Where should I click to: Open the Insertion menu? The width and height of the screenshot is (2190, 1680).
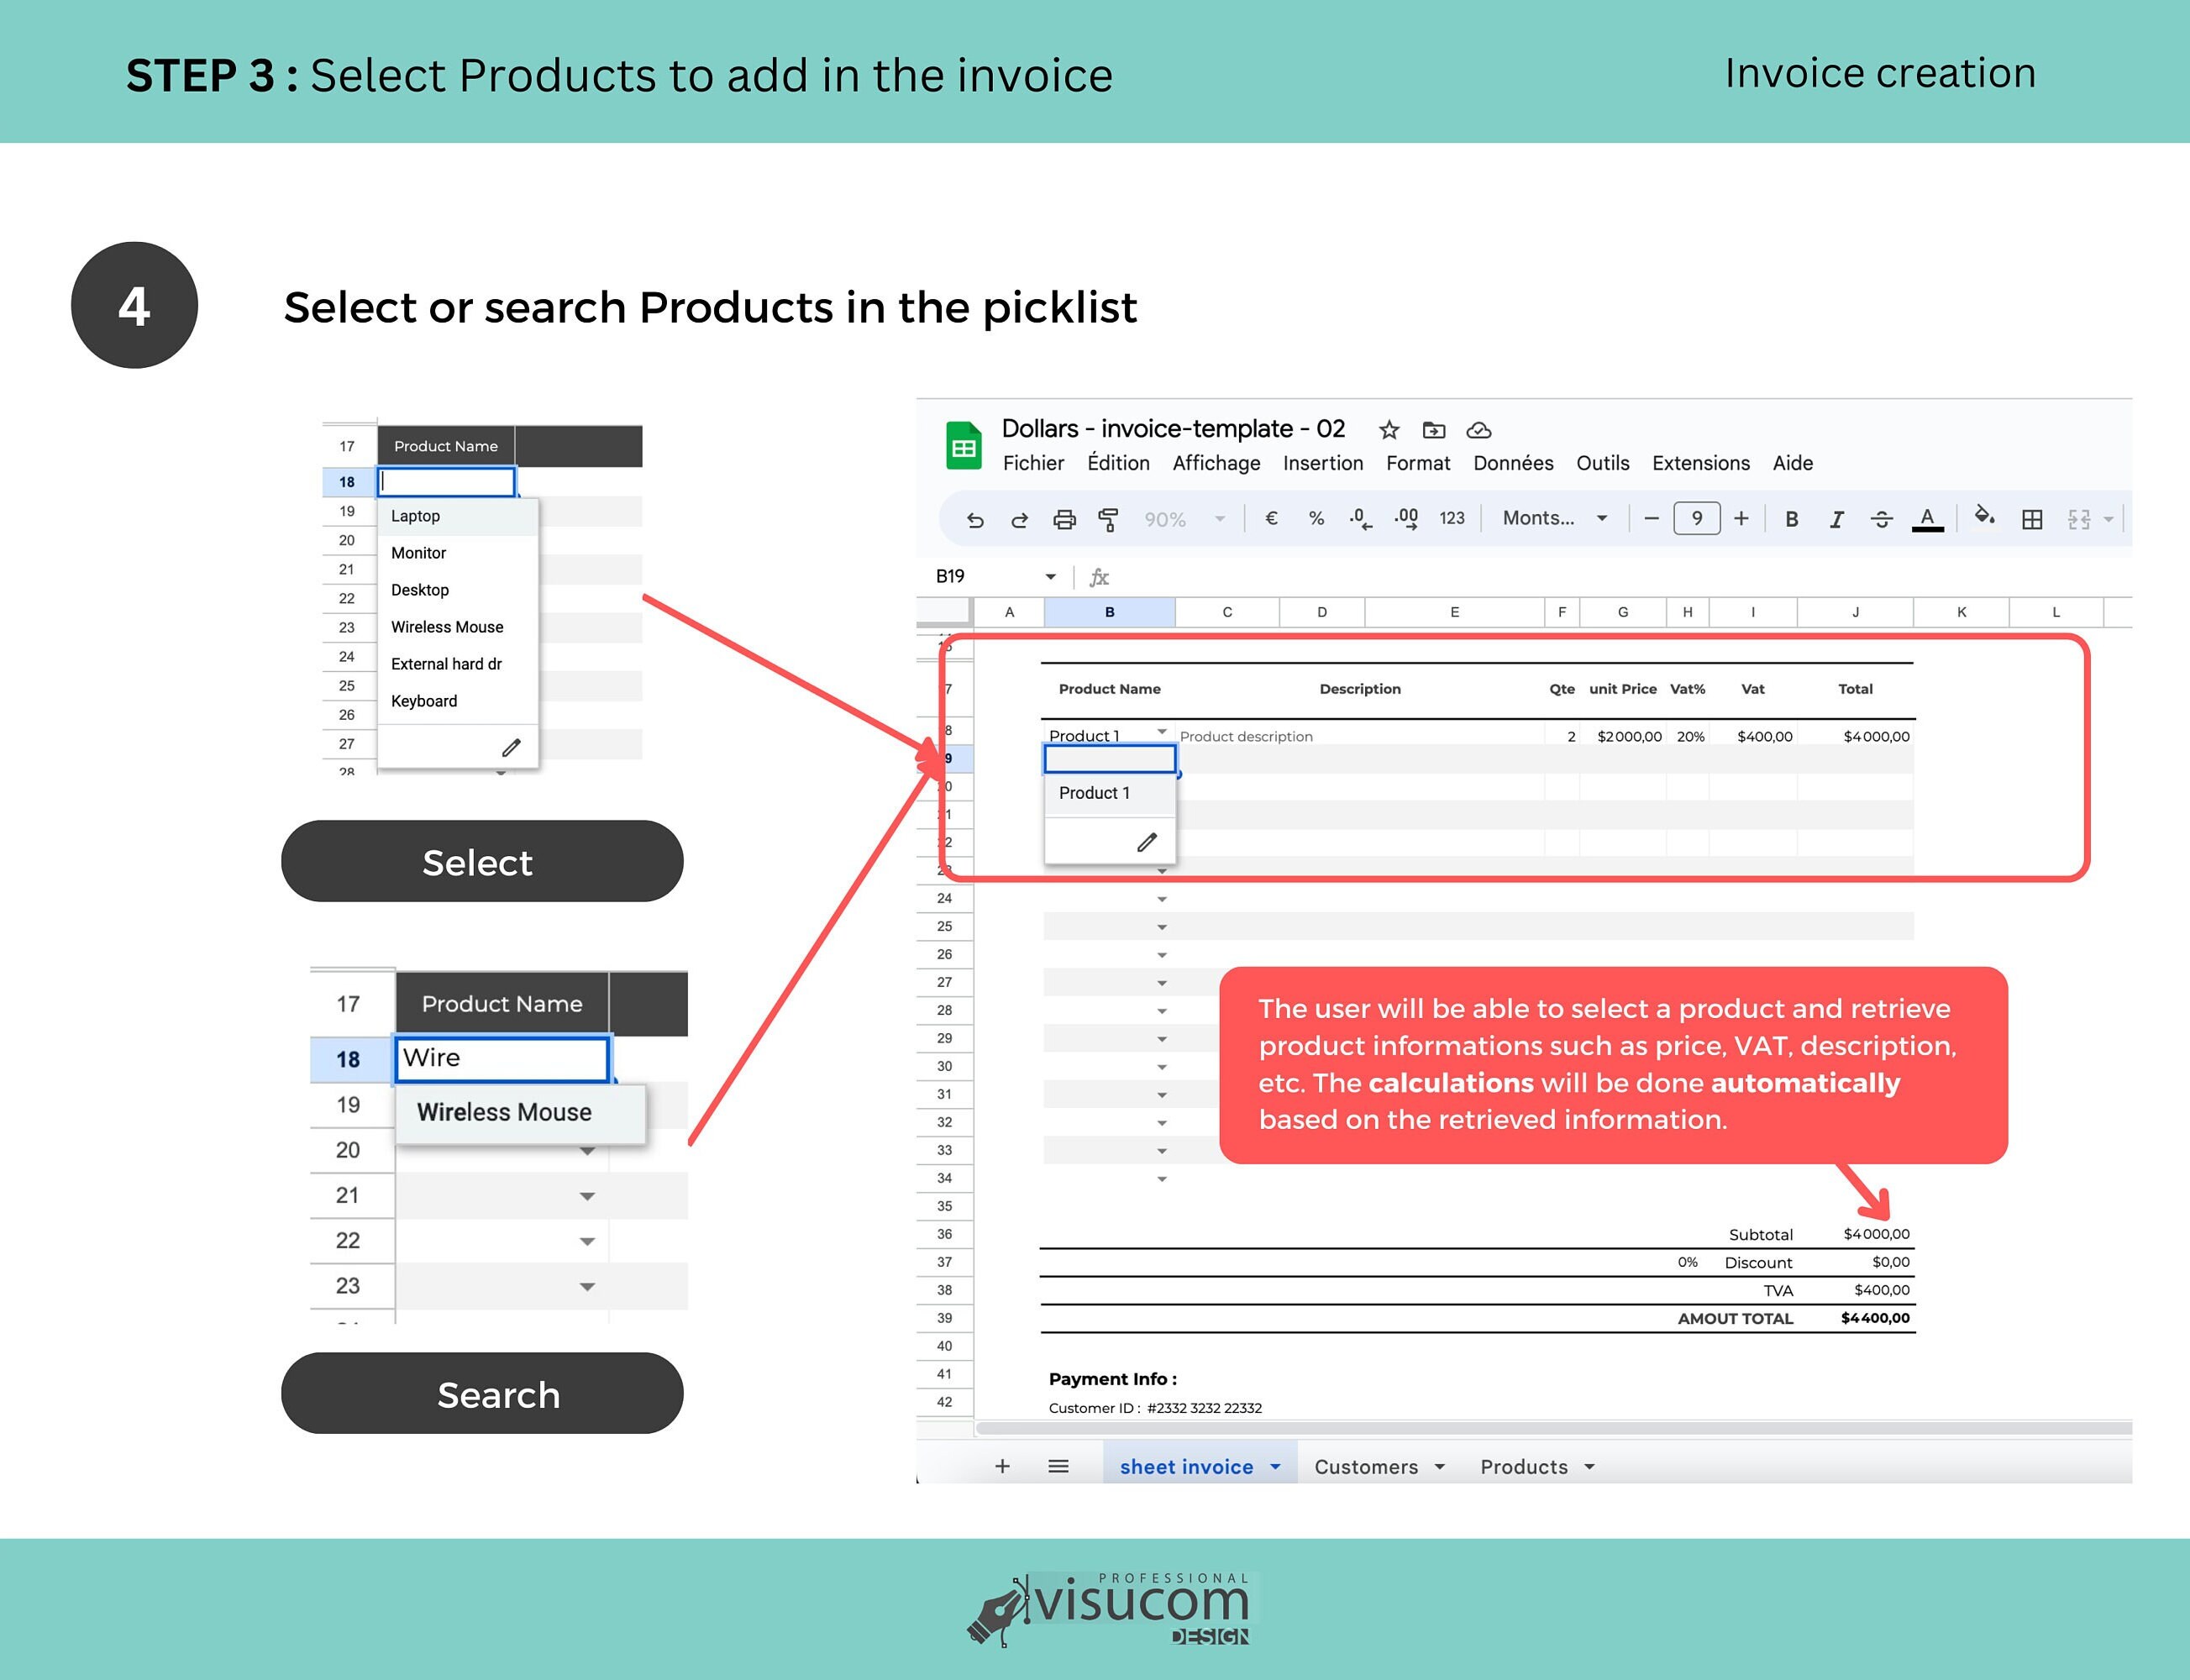tap(1322, 463)
